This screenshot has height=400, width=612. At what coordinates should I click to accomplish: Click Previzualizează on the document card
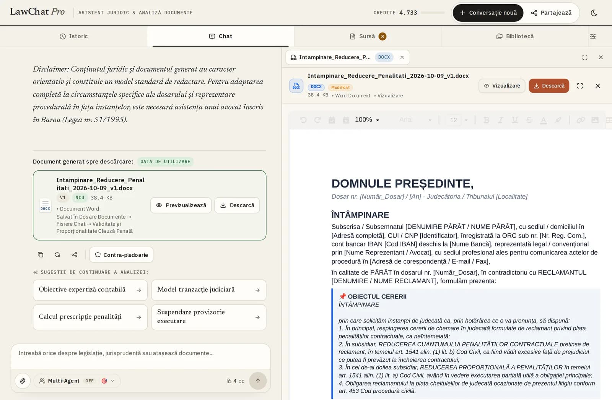(181, 205)
